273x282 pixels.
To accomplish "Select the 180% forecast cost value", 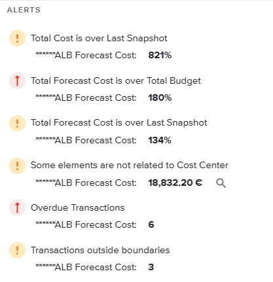I will tap(160, 97).
